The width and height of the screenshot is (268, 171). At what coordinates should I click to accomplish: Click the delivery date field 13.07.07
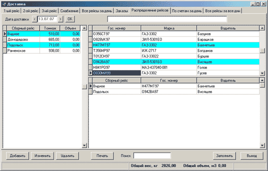(x=47, y=19)
